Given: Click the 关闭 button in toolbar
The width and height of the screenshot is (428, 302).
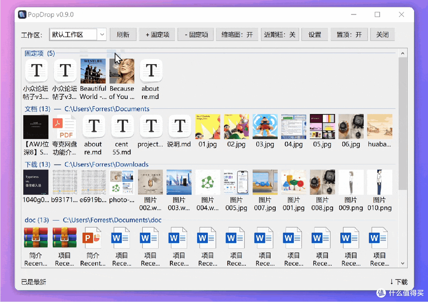Looking at the screenshot, I should (x=382, y=34).
